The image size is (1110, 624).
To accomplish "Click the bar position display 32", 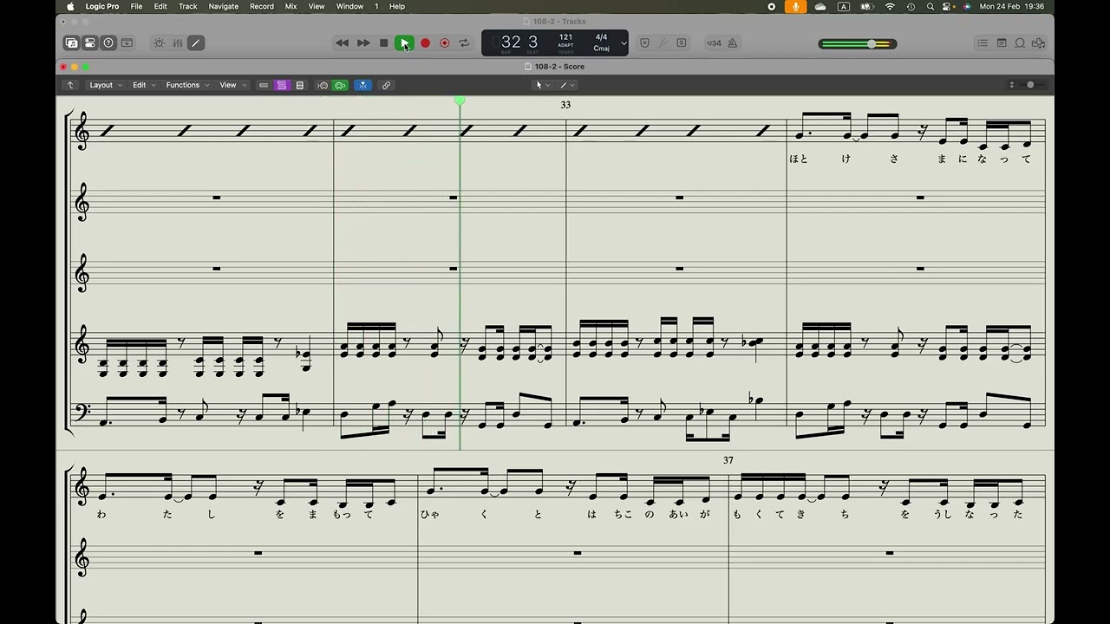I will (511, 42).
